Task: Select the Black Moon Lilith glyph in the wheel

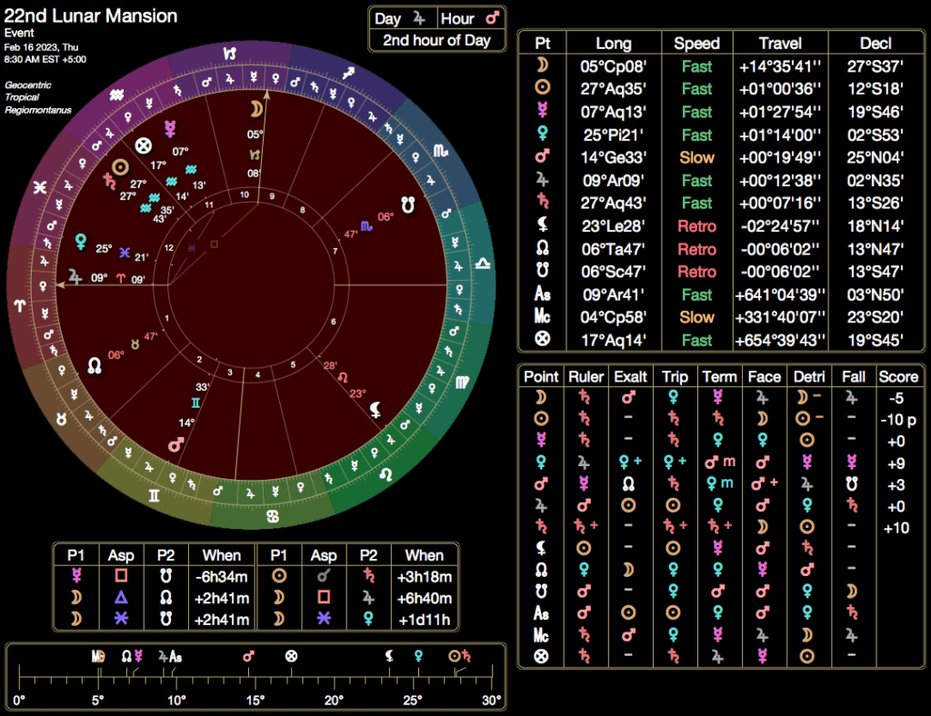Action: tap(375, 410)
